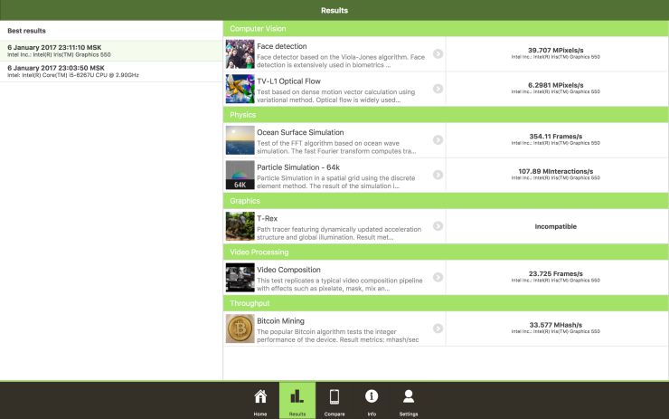The height and width of the screenshot is (419, 669).
Task: Open the Face detection test title
Action: (x=281, y=46)
